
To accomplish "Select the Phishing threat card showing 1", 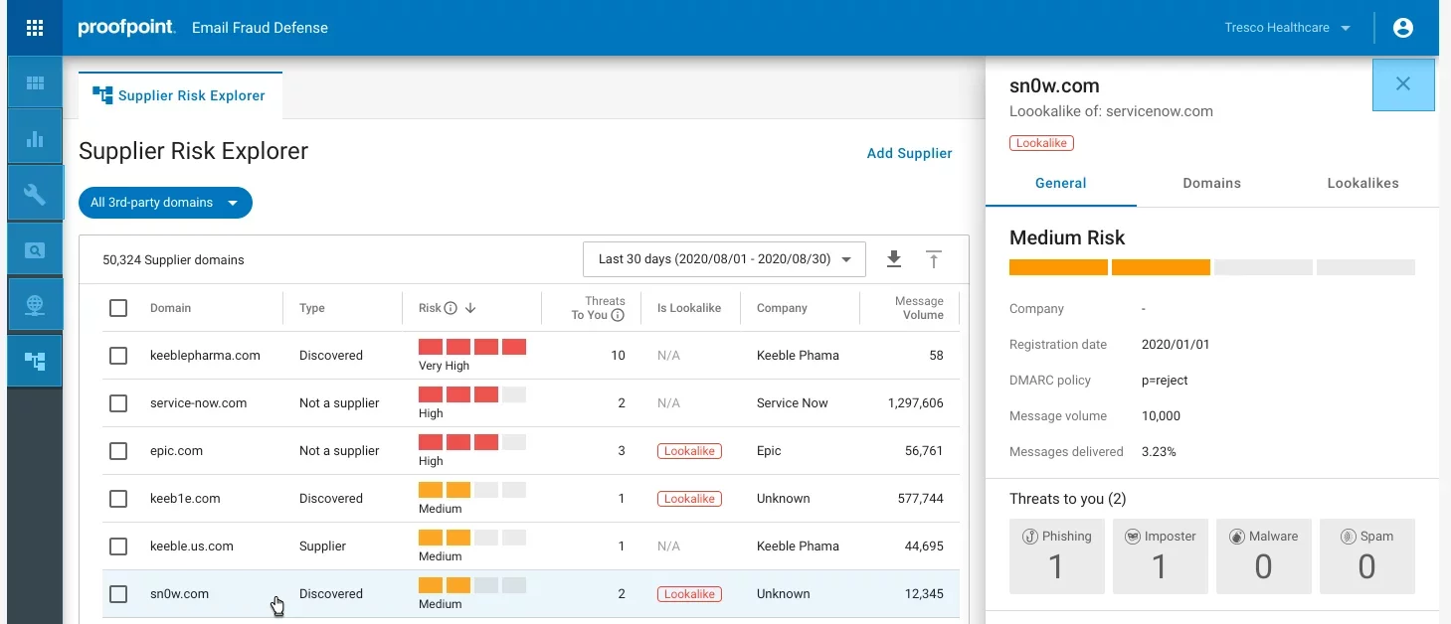I will (x=1056, y=555).
